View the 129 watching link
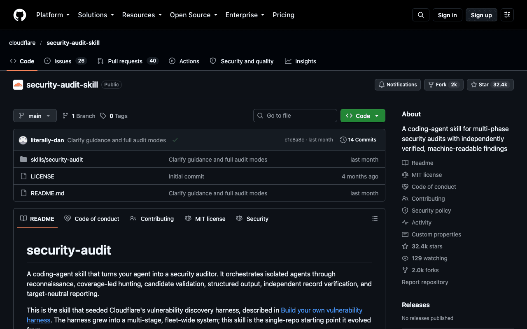 424,258
